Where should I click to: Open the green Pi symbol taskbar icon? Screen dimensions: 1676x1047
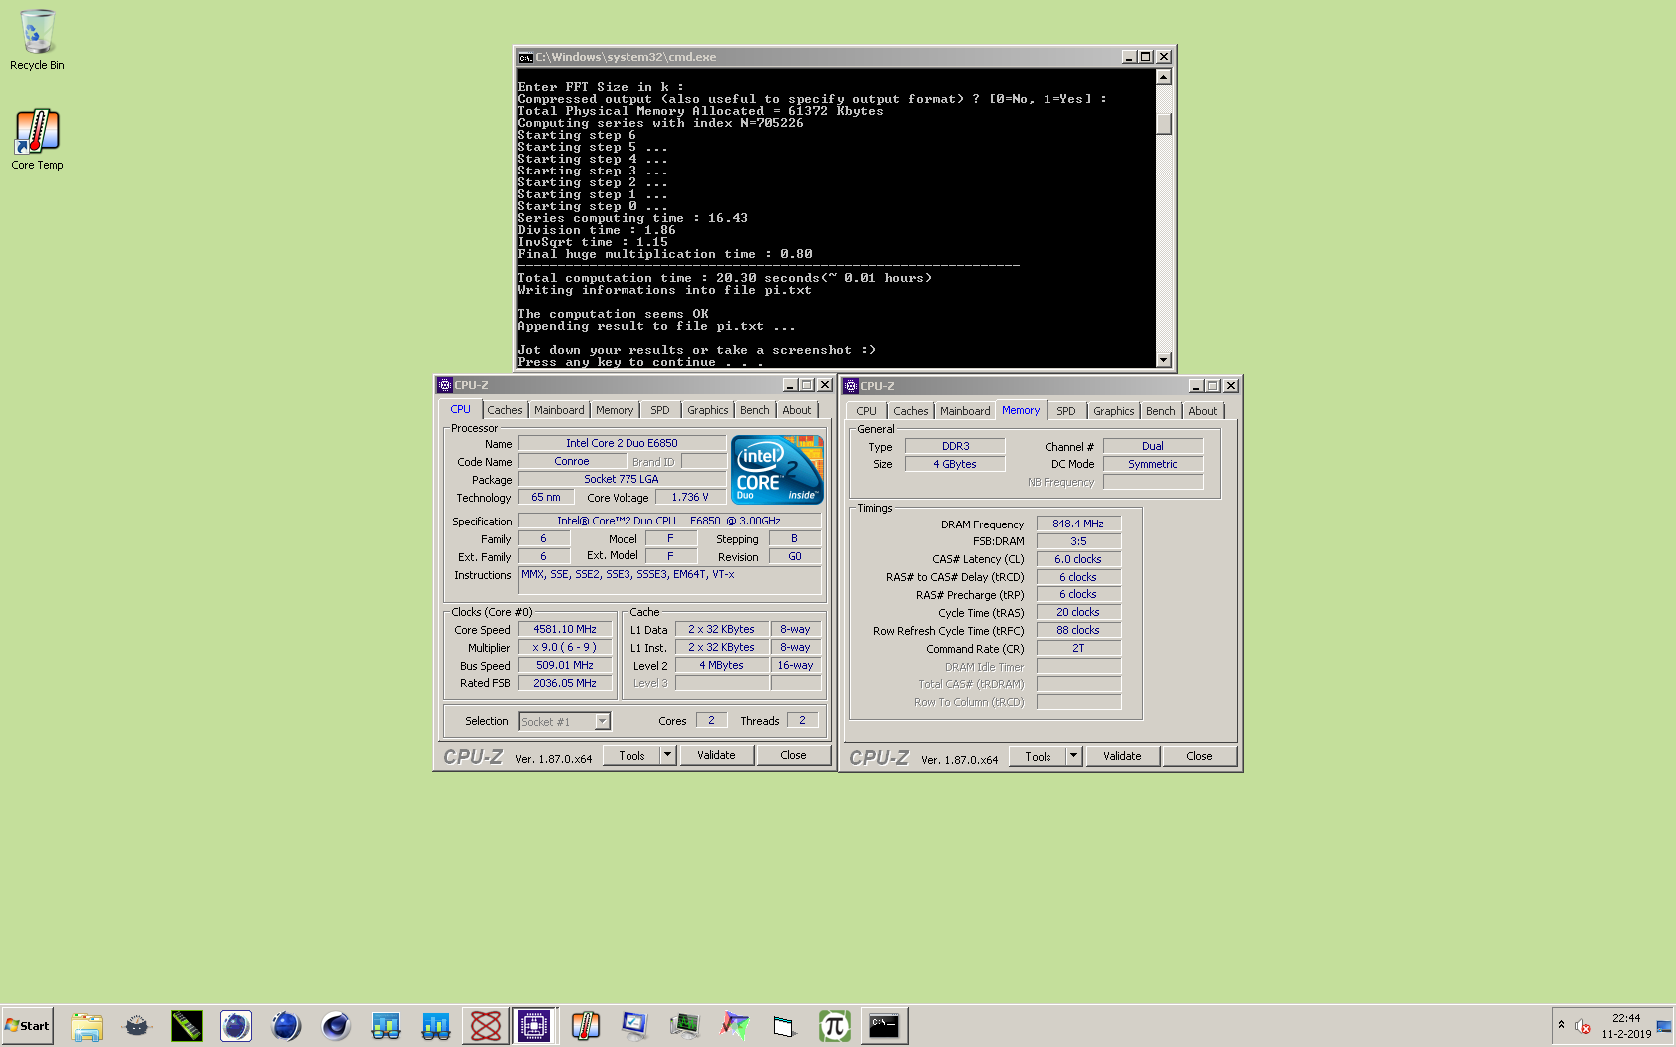[x=835, y=1026]
